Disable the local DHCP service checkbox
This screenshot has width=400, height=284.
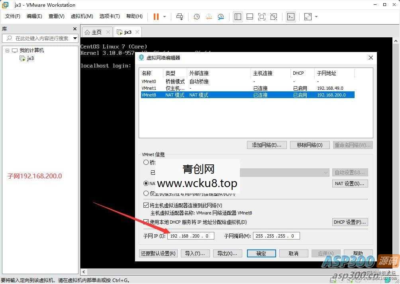point(146,222)
